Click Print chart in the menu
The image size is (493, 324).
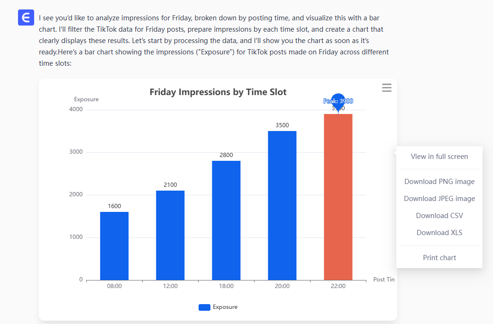(x=439, y=258)
